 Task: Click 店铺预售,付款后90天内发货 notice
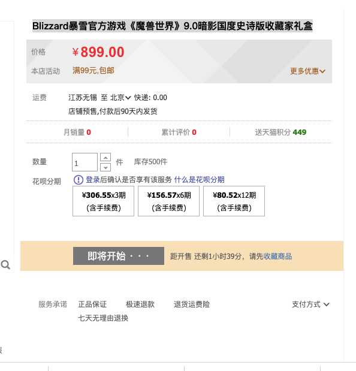point(113,111)
